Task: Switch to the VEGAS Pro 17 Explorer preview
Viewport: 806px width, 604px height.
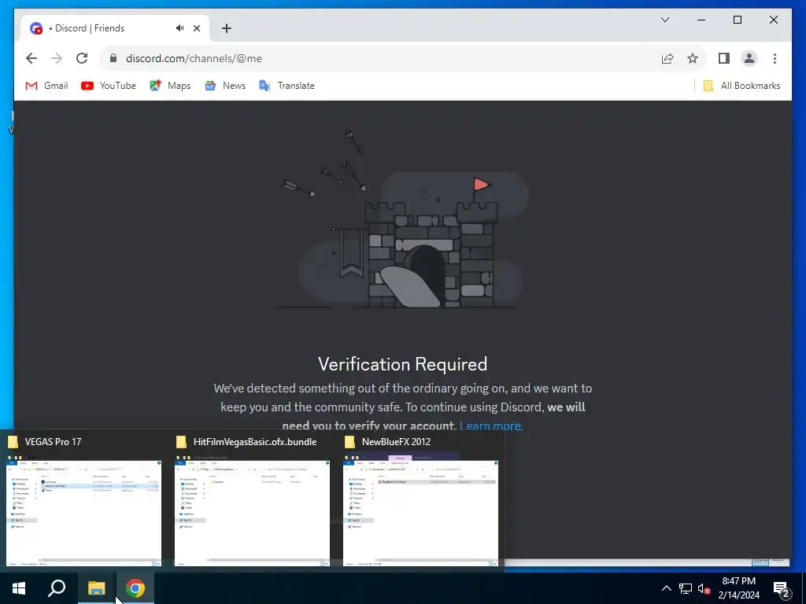Action: tap(83, 499)
